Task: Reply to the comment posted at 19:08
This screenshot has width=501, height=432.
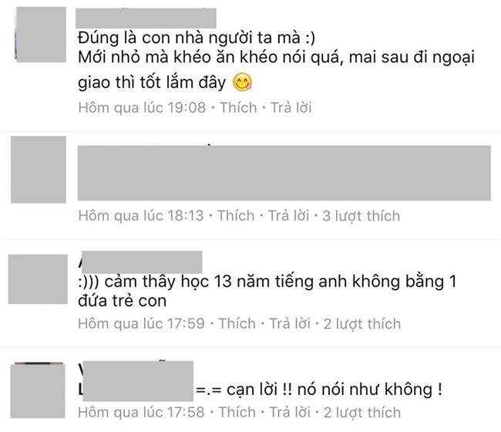Action: click(x=291, y=108)
